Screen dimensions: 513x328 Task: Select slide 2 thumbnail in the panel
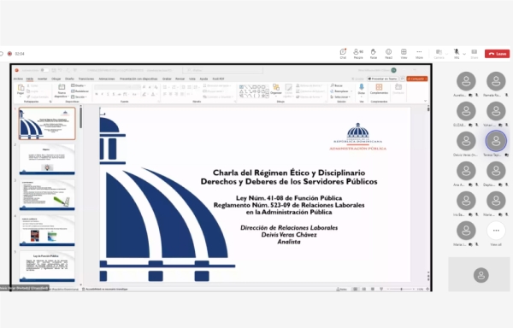pos(47,160)
